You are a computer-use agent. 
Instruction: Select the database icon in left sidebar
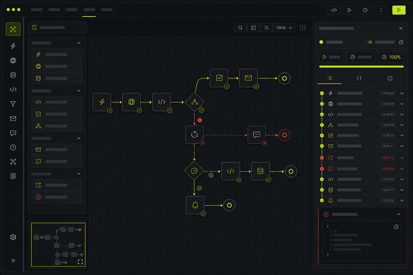(x=13, y=75)
